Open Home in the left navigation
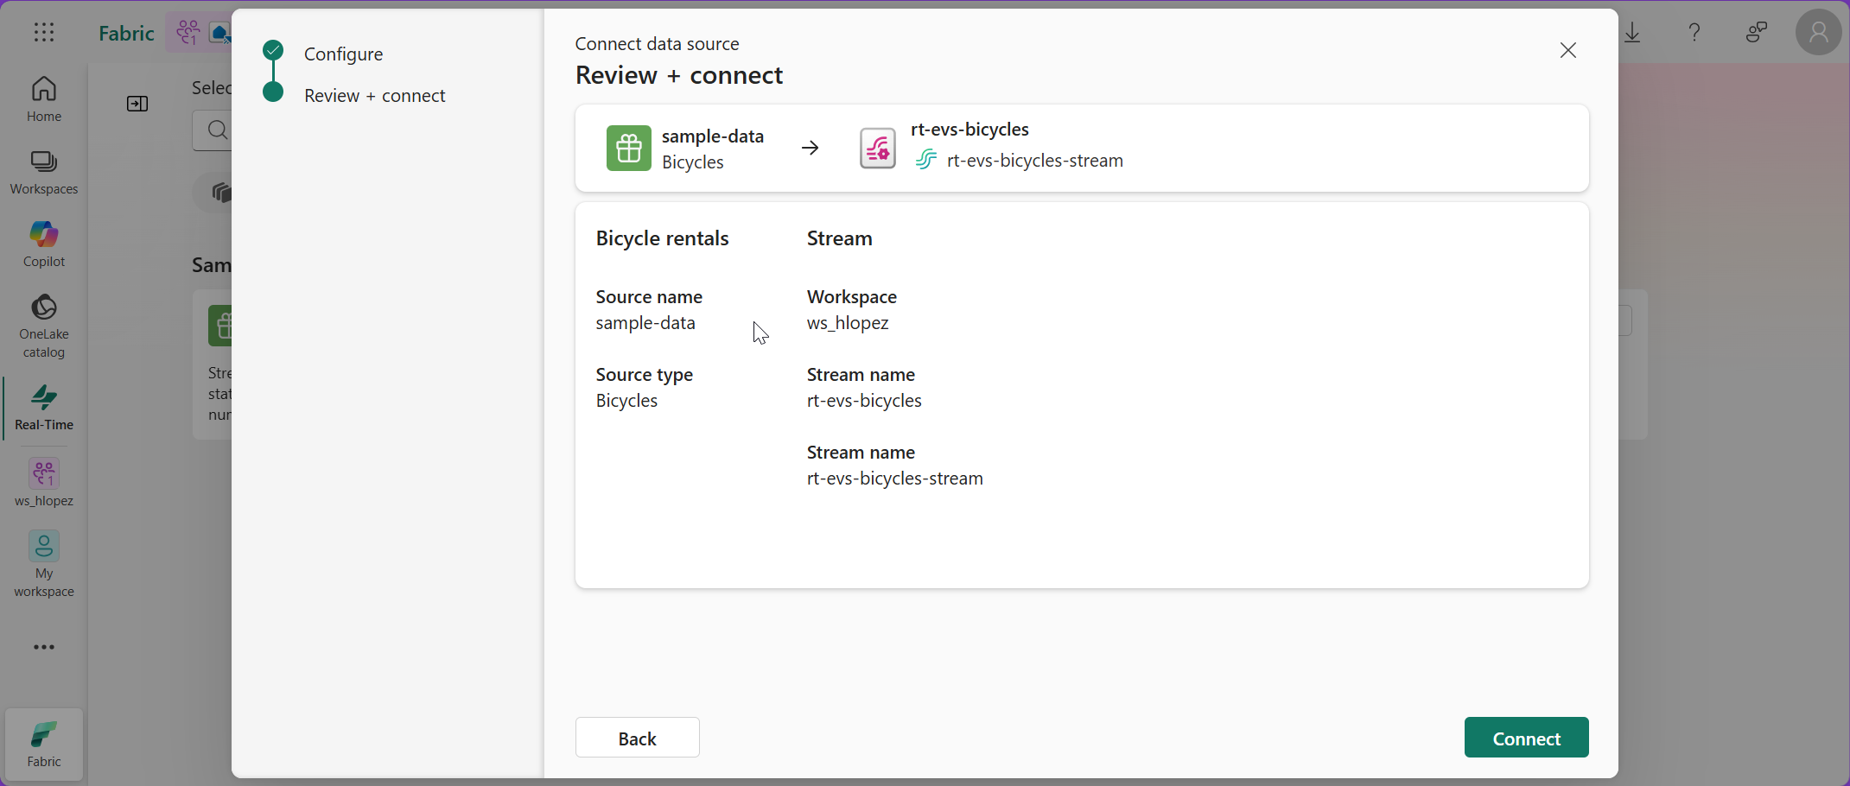Viewport: 1850px width, 786px height. 44,98
